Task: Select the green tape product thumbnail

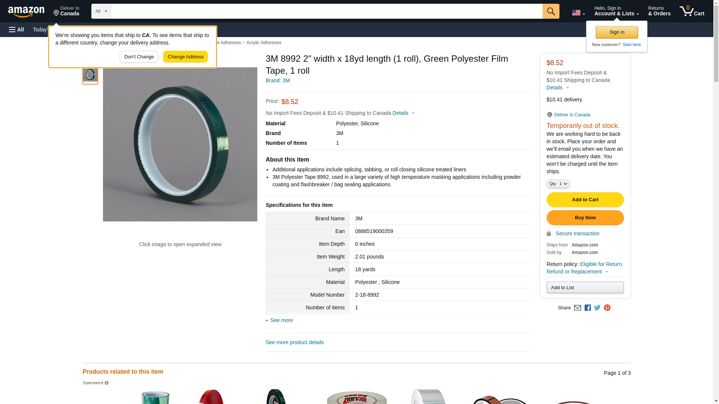Action: point(90,75)
